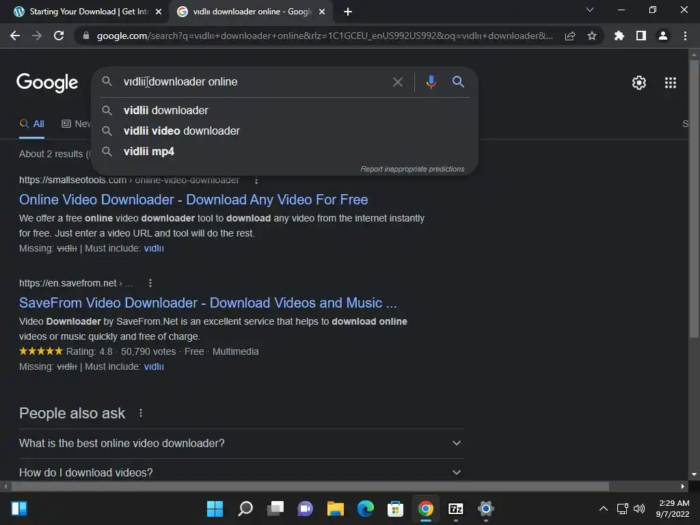The width and height of the screenshot is (700, 525).
Task: Click https://en.savefrom.net URL text
Action: click(68, 283)
